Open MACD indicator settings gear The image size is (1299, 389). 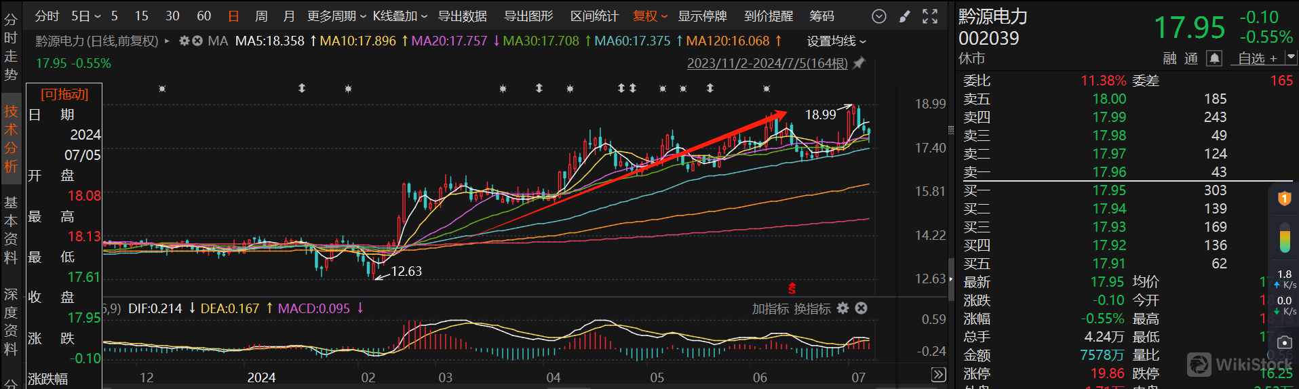842,308
